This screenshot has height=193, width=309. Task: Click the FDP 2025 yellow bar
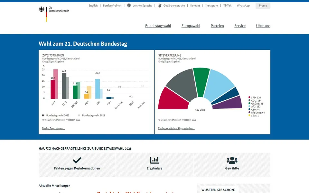[x=86, y=96]
